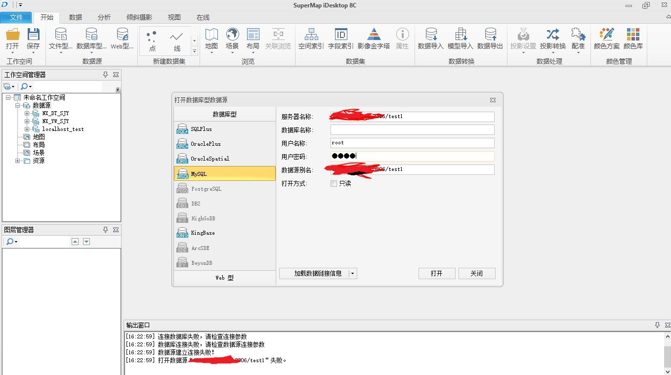Screen dimensions: 671x375
Task: Switch to the 分析 ribbon tab
Action: [104, 17]
